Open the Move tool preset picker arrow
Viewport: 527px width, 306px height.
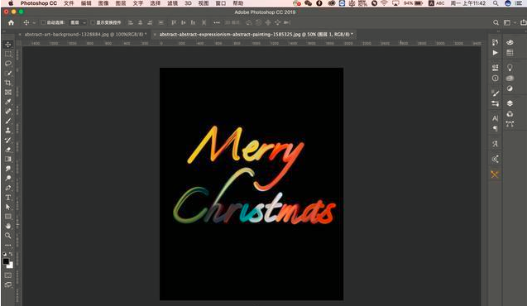34,23
